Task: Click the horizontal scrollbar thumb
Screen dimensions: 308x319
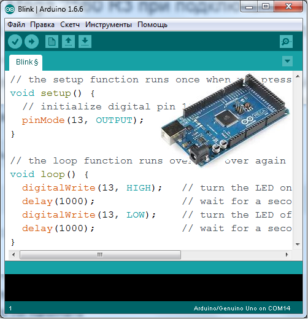Action: [100, 254]
